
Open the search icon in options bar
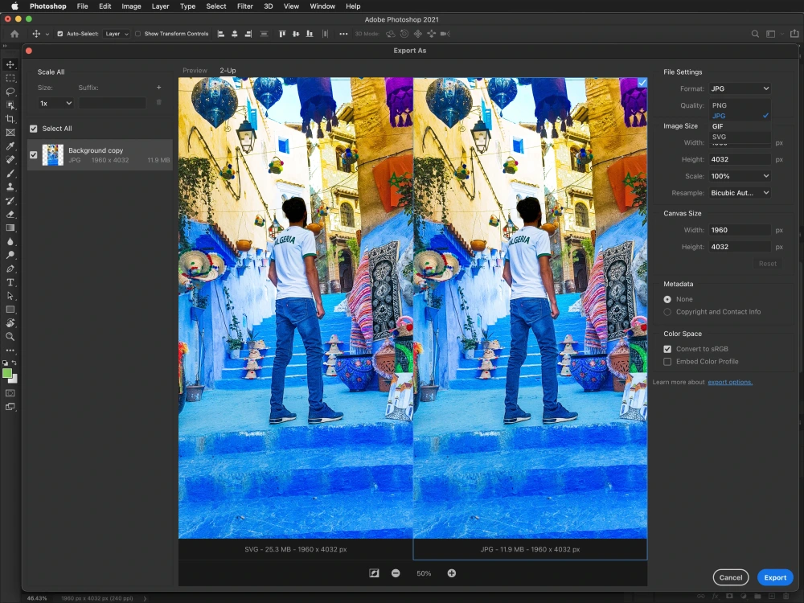click(755, 34)
